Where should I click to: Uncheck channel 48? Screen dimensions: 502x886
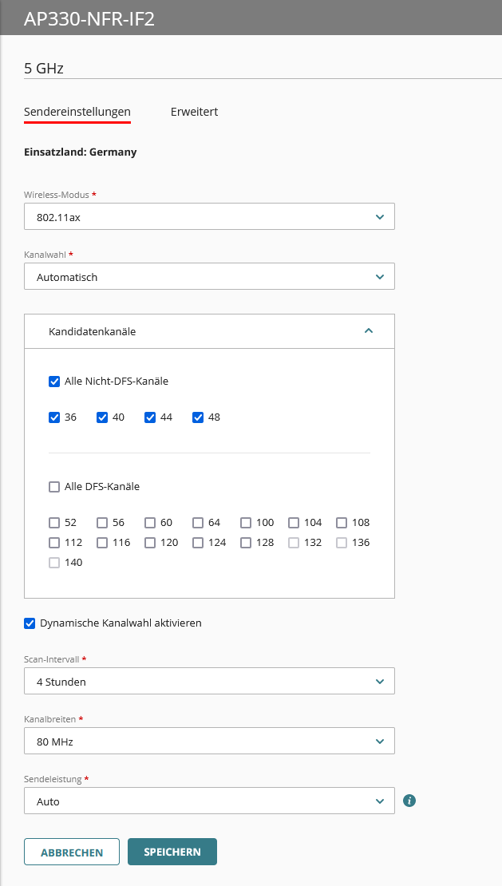pyautogui.click(x=198, y=417)
